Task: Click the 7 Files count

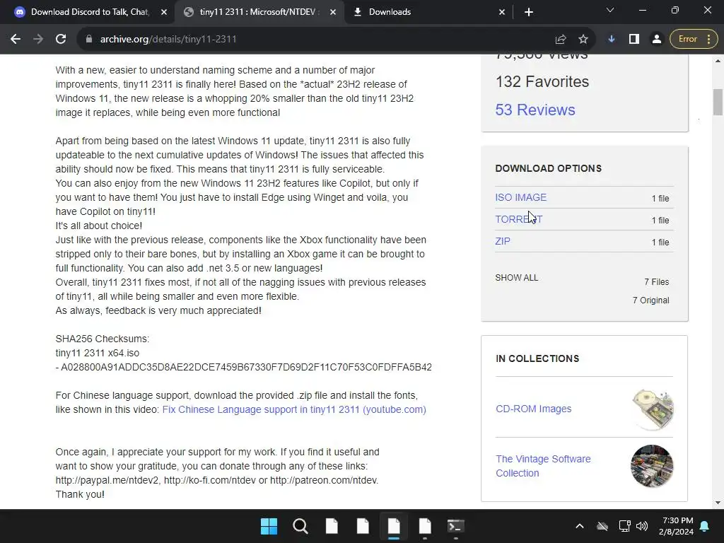Action: pyautogui.click(x=657, y=282)
